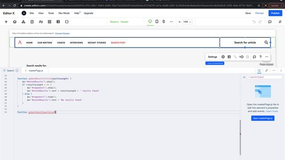285x160 pixels.
Task: Click the Publish button
Action: [275, 13]
